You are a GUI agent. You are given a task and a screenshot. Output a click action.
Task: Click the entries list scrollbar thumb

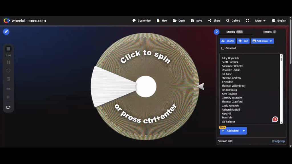(x=281, y=59)
